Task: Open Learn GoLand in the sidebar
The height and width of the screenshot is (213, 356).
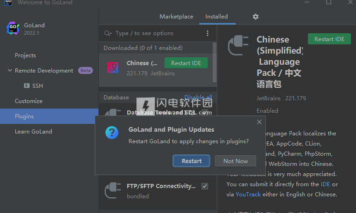Action: point(33,132)
